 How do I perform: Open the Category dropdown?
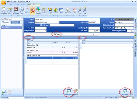coord(56,22)
